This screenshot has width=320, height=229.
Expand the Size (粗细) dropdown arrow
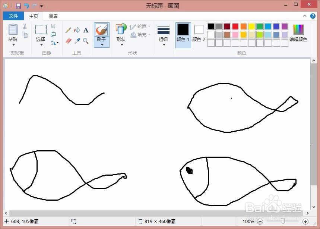(x=164, y=45)
